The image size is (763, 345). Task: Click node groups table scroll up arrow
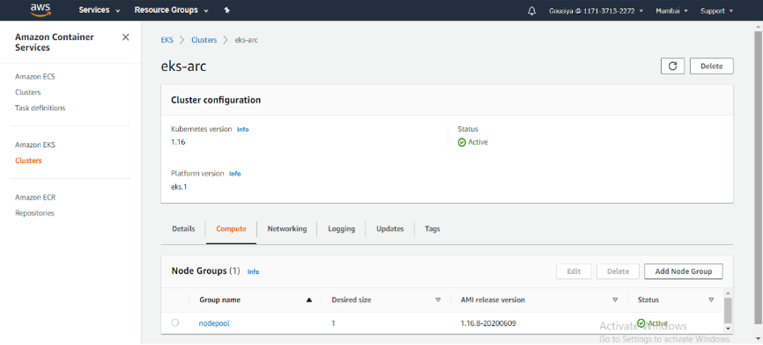(x=728, y=293)
